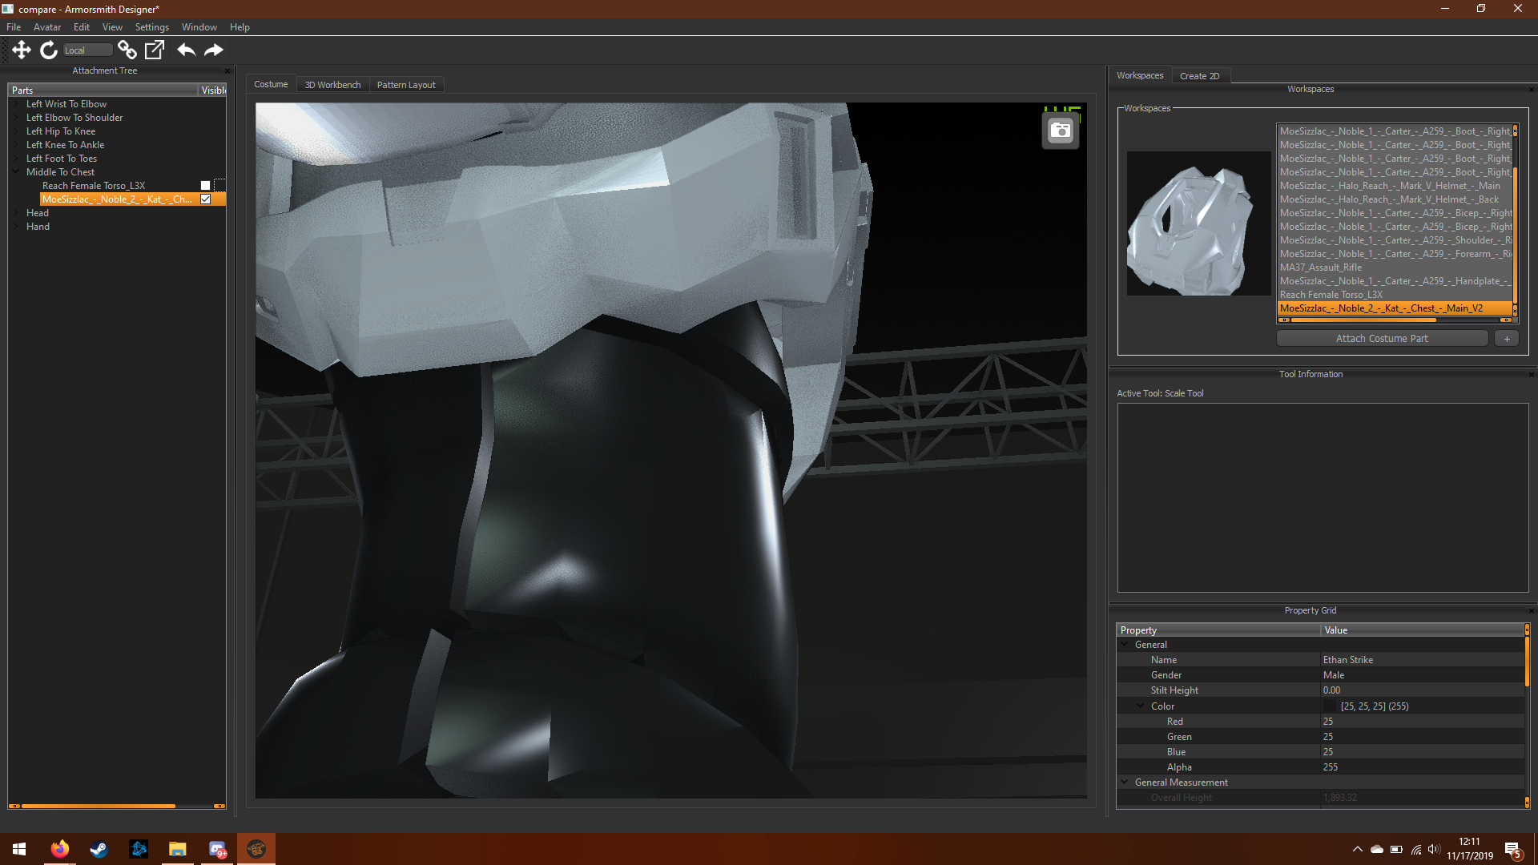
Task: Collapse the Color property group
Action: pos(1141,706)
